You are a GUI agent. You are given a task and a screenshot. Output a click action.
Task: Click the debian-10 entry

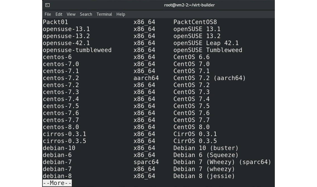click(59, 148)
